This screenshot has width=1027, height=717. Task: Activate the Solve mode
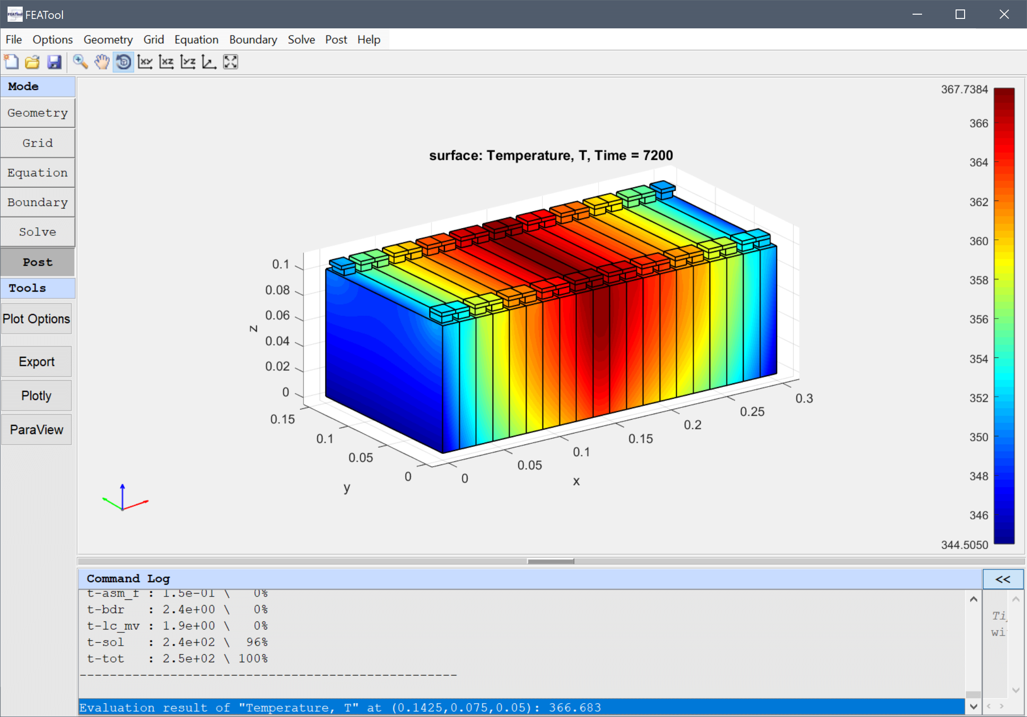click(x=37, y=232)
